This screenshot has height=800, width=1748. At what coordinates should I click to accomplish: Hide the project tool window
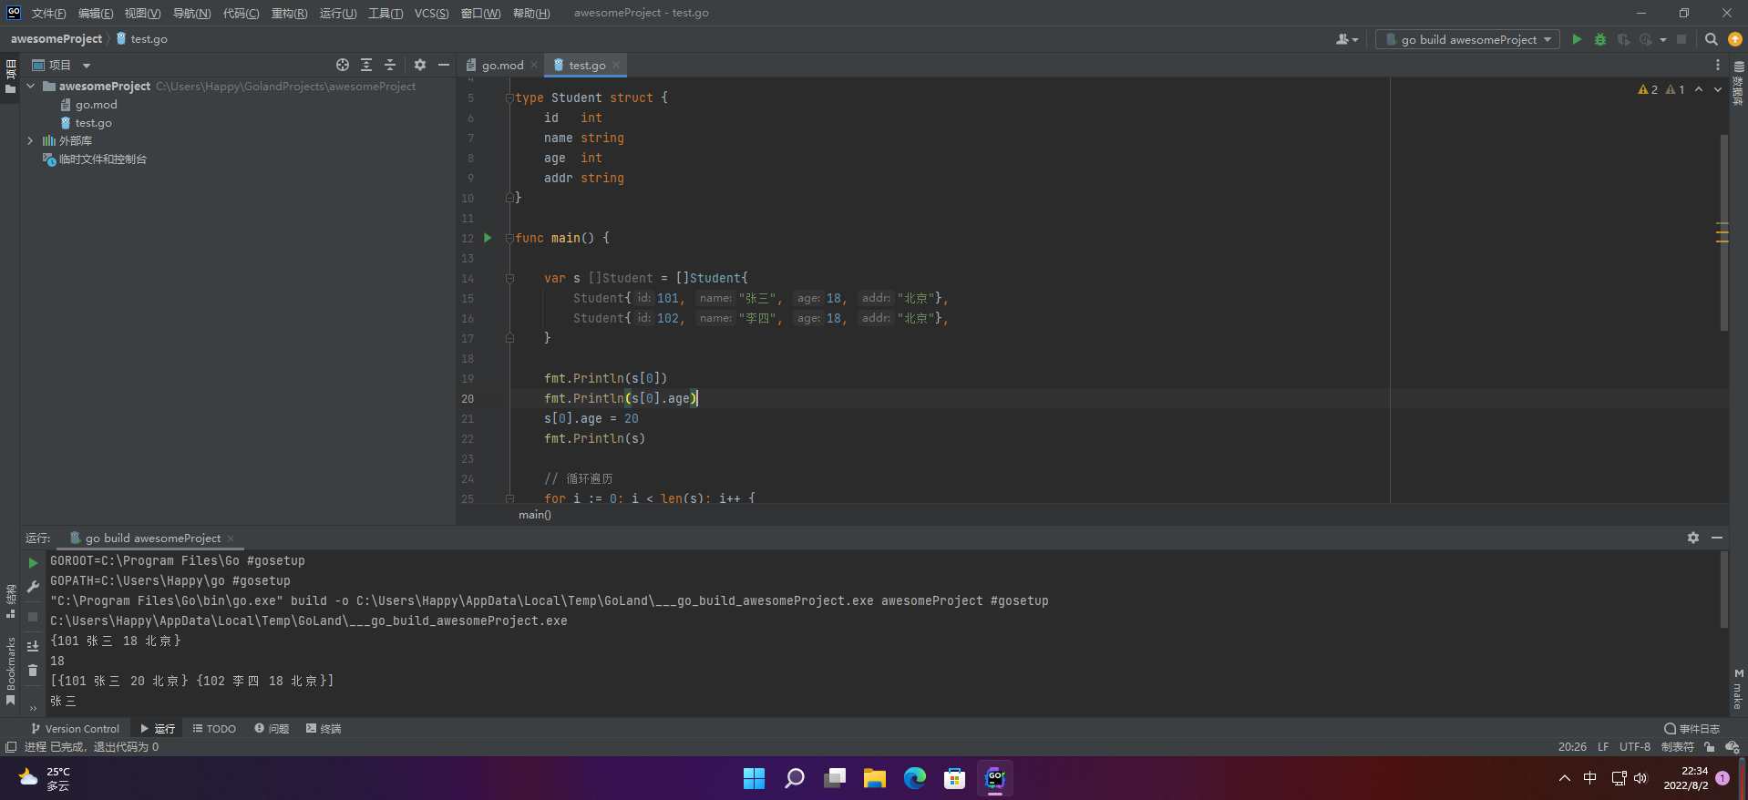coord(444,65)
